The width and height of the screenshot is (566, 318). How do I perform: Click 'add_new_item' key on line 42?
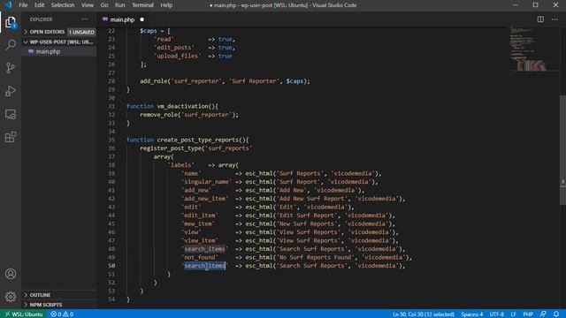(204, 199)
